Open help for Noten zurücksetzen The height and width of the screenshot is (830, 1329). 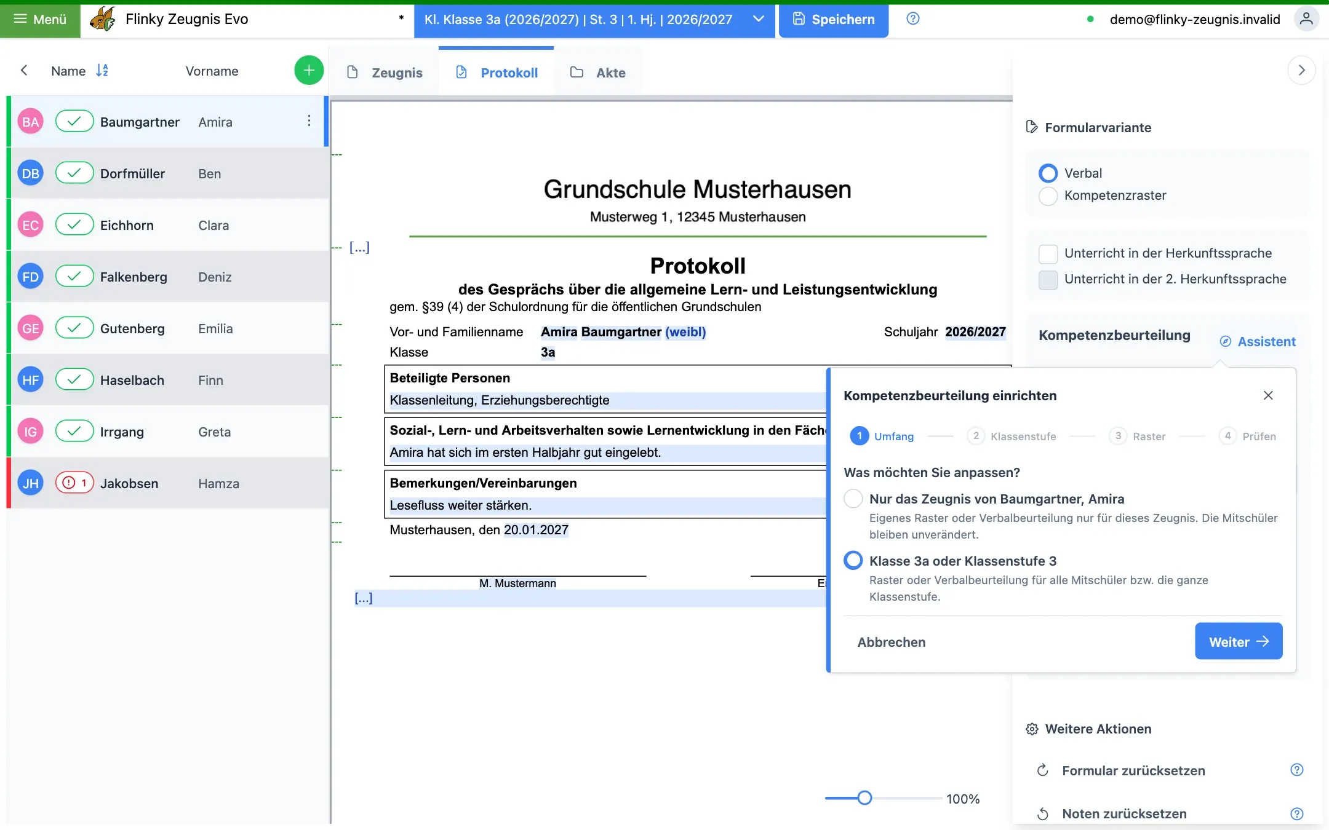pos(1296,813)
